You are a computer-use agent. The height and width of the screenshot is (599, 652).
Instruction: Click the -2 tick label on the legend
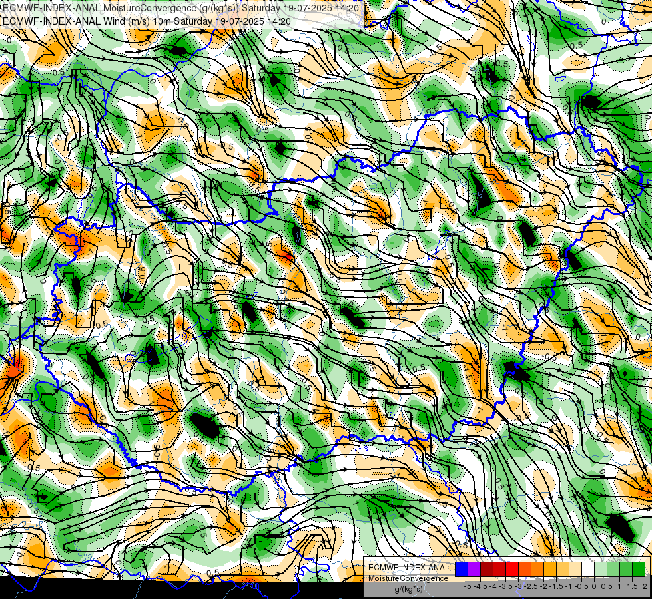tap(543, 586)
